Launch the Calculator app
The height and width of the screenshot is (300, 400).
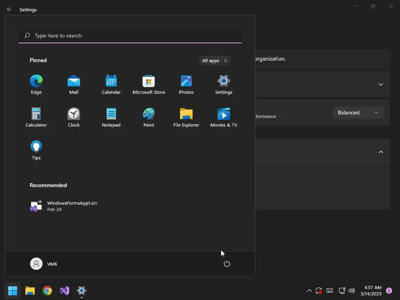coord(36,118)
